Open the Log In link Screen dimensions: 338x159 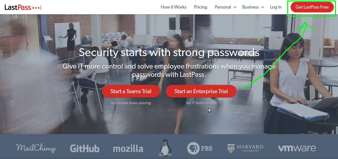tap(276, 7)
